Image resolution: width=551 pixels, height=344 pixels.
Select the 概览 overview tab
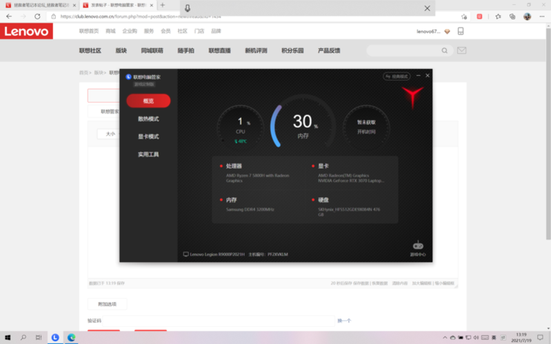tap(148, 101)
